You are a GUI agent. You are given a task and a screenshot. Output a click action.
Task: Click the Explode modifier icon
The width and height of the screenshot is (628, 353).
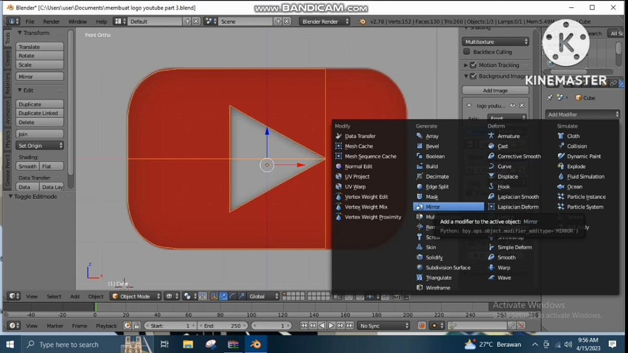561,166
